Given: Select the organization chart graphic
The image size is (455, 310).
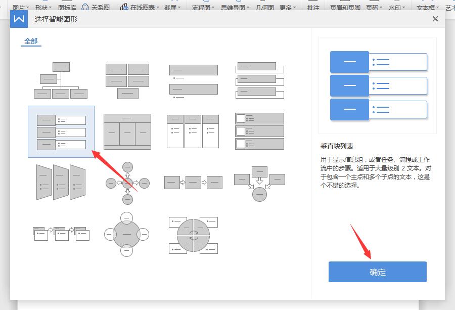Looking at the screenshot, I should click(x=61, y=80).
